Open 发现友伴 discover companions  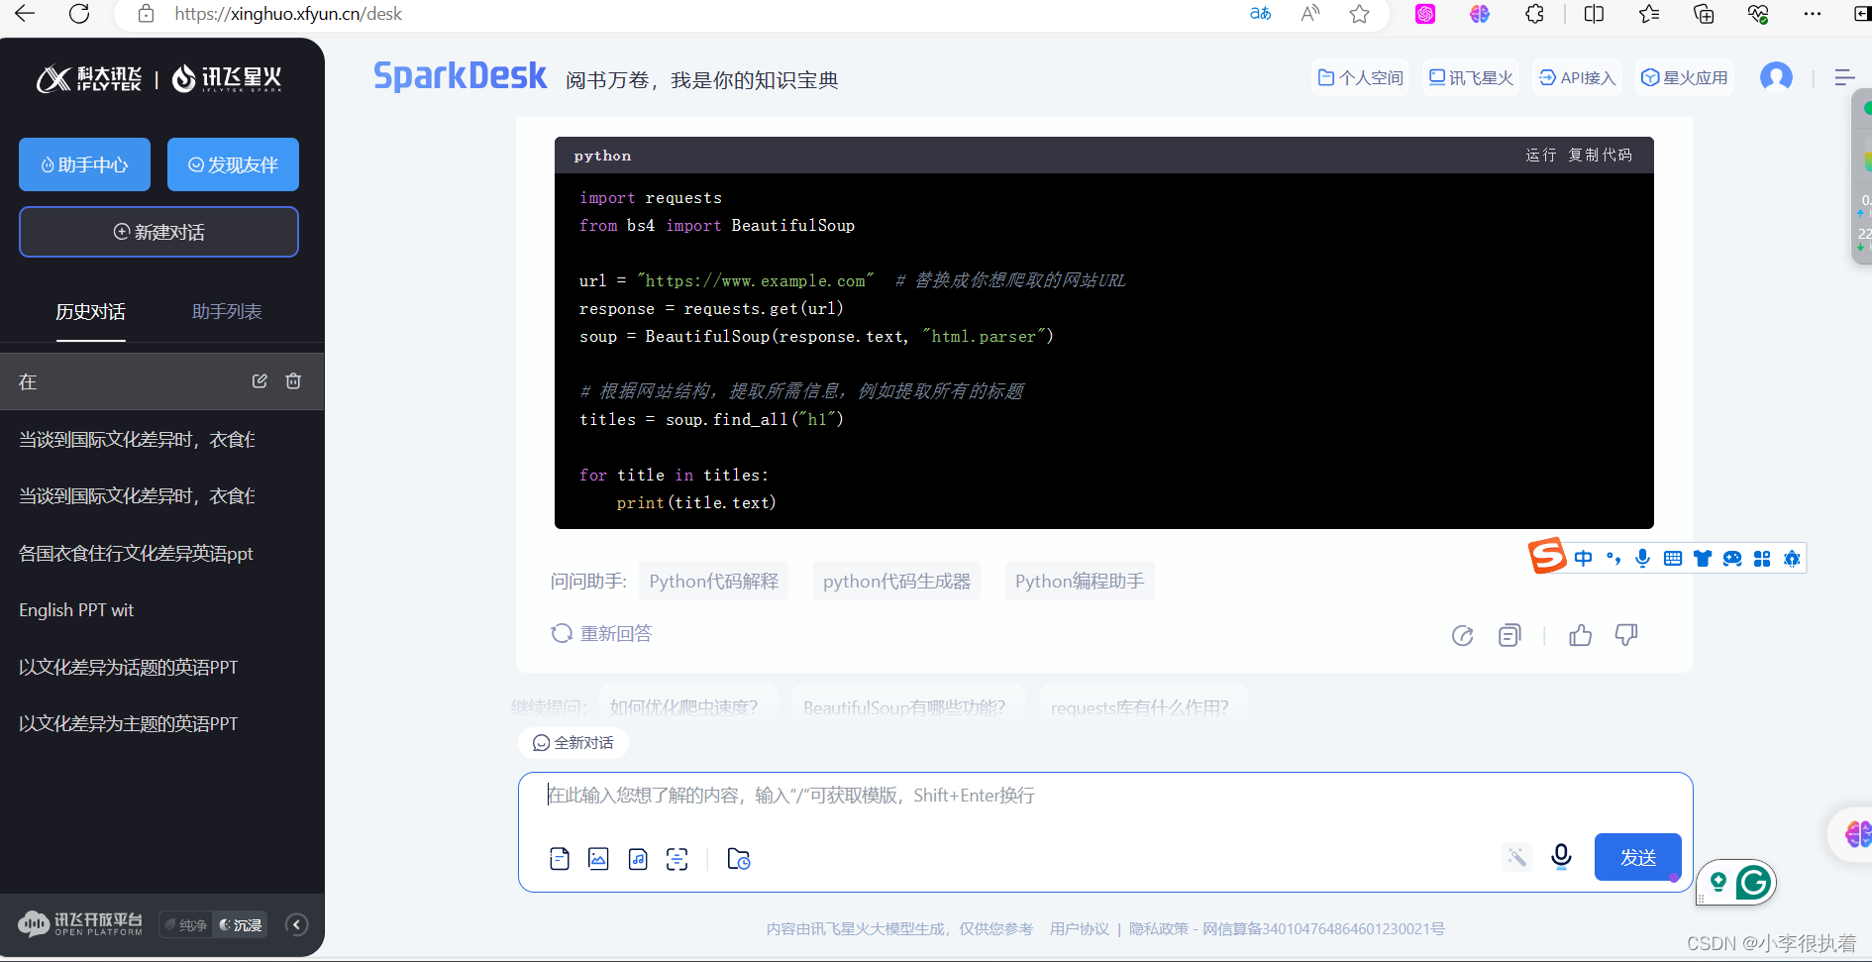tap(233, 164)
